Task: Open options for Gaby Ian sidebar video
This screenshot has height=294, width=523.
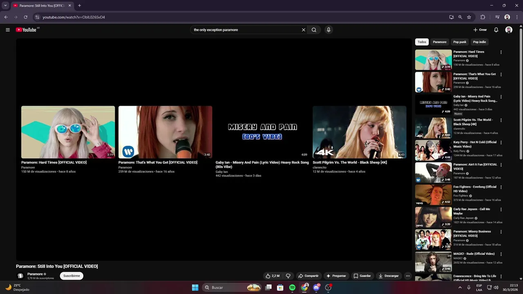Action: point(501,97)
